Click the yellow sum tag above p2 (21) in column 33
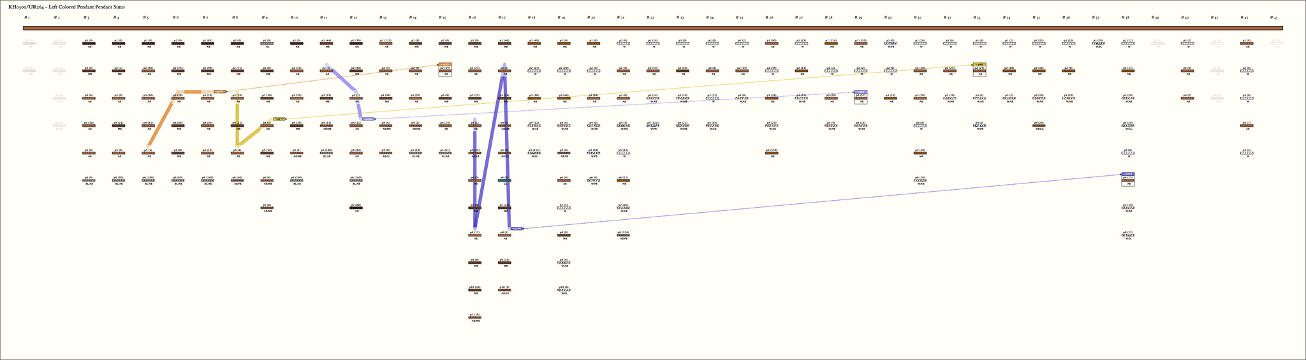The height and width of the screenshot is (360, 1306). point(979,64)
